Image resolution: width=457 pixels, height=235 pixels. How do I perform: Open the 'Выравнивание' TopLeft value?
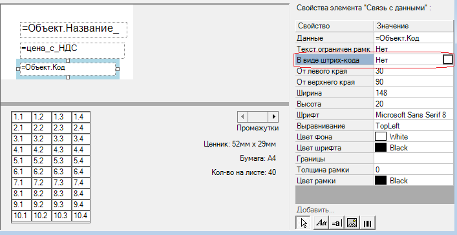point(414,126)
